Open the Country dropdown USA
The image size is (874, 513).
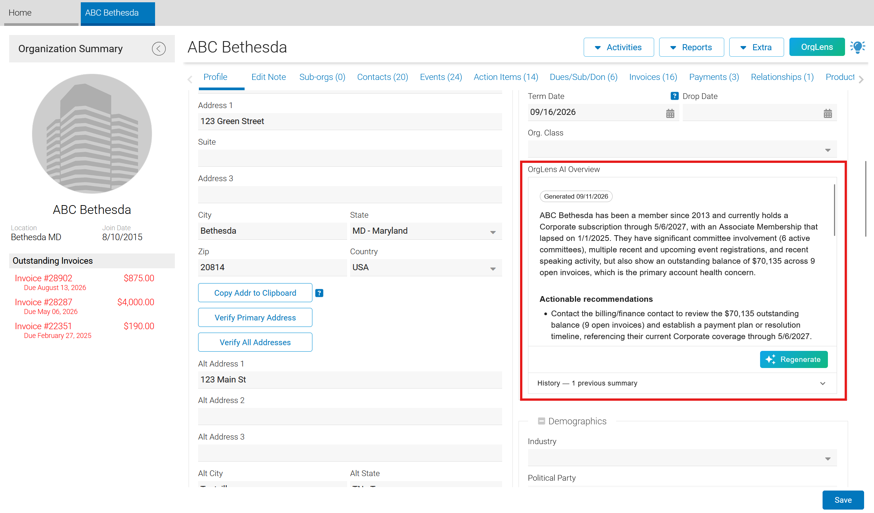point(426,268)
